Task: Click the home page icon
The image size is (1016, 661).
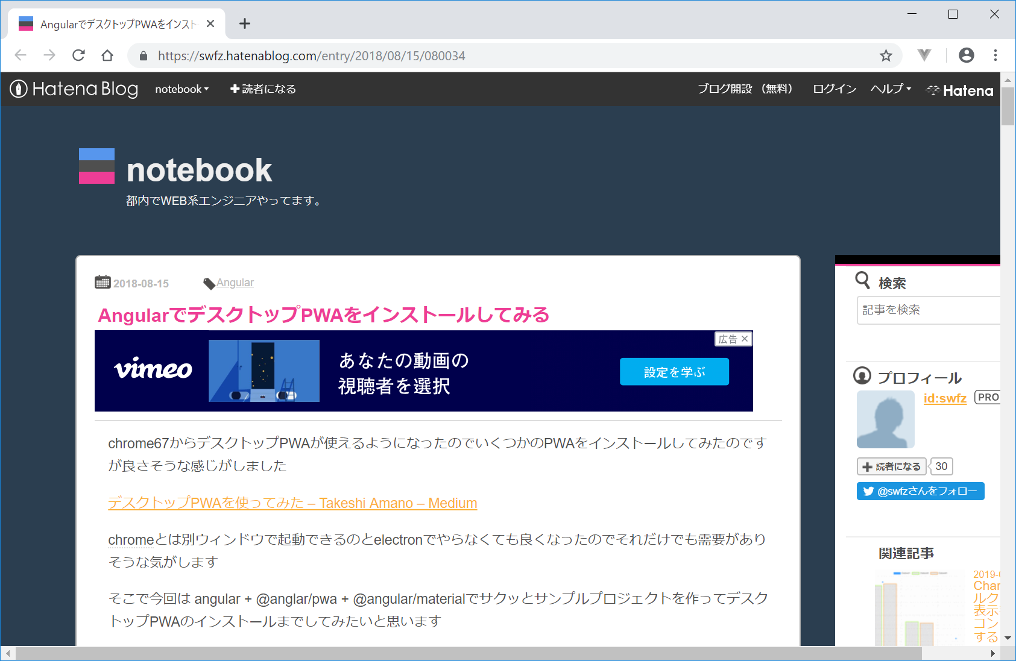Action: 107,55
